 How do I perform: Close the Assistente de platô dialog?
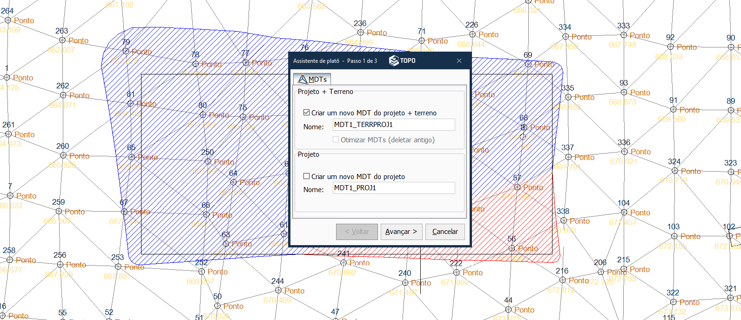[459, 61]
